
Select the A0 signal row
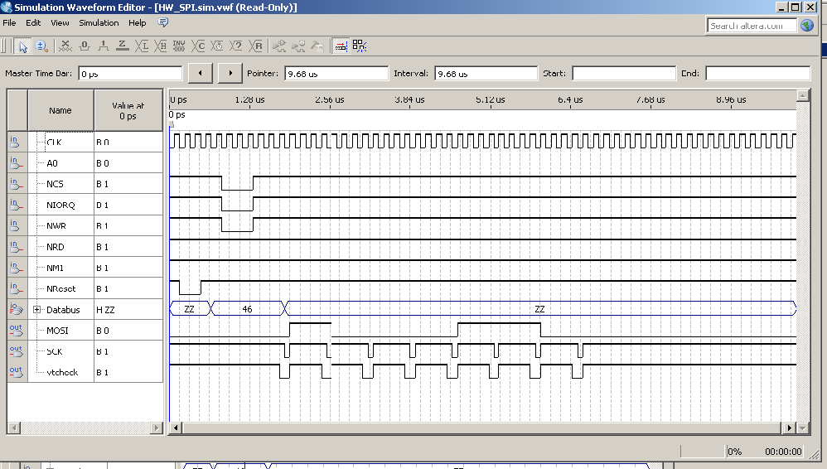85,163
